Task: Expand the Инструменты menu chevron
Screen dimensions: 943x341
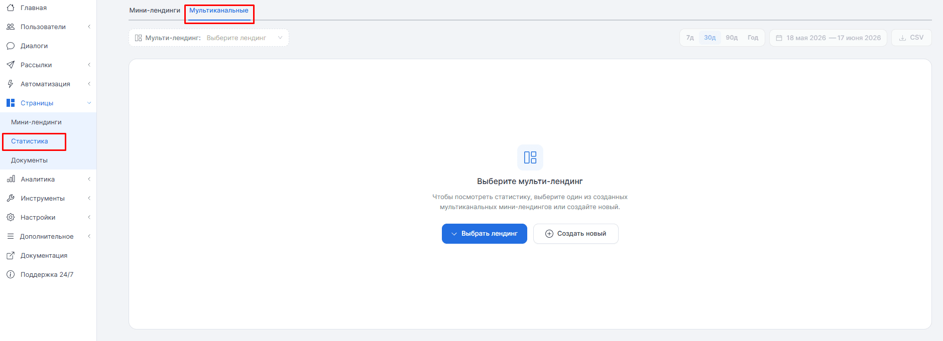Action: pos(89,198)
